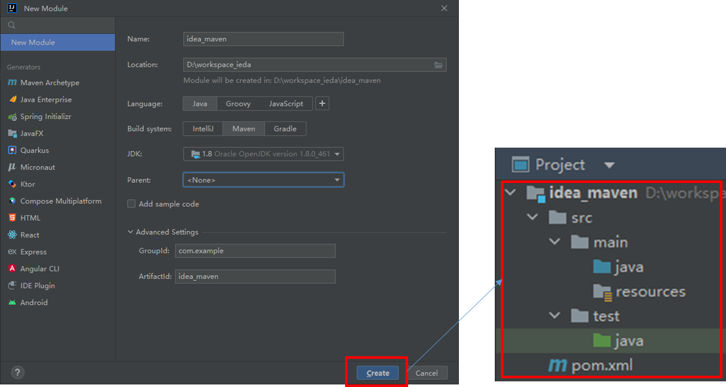
Task: Choose Gradle build system
Action: [285, 129]
